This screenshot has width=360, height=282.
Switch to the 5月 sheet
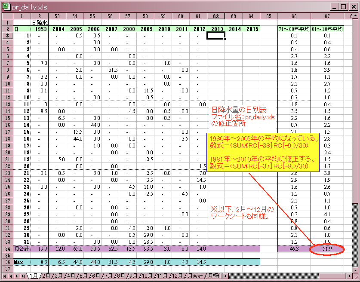tap(83, 276)
